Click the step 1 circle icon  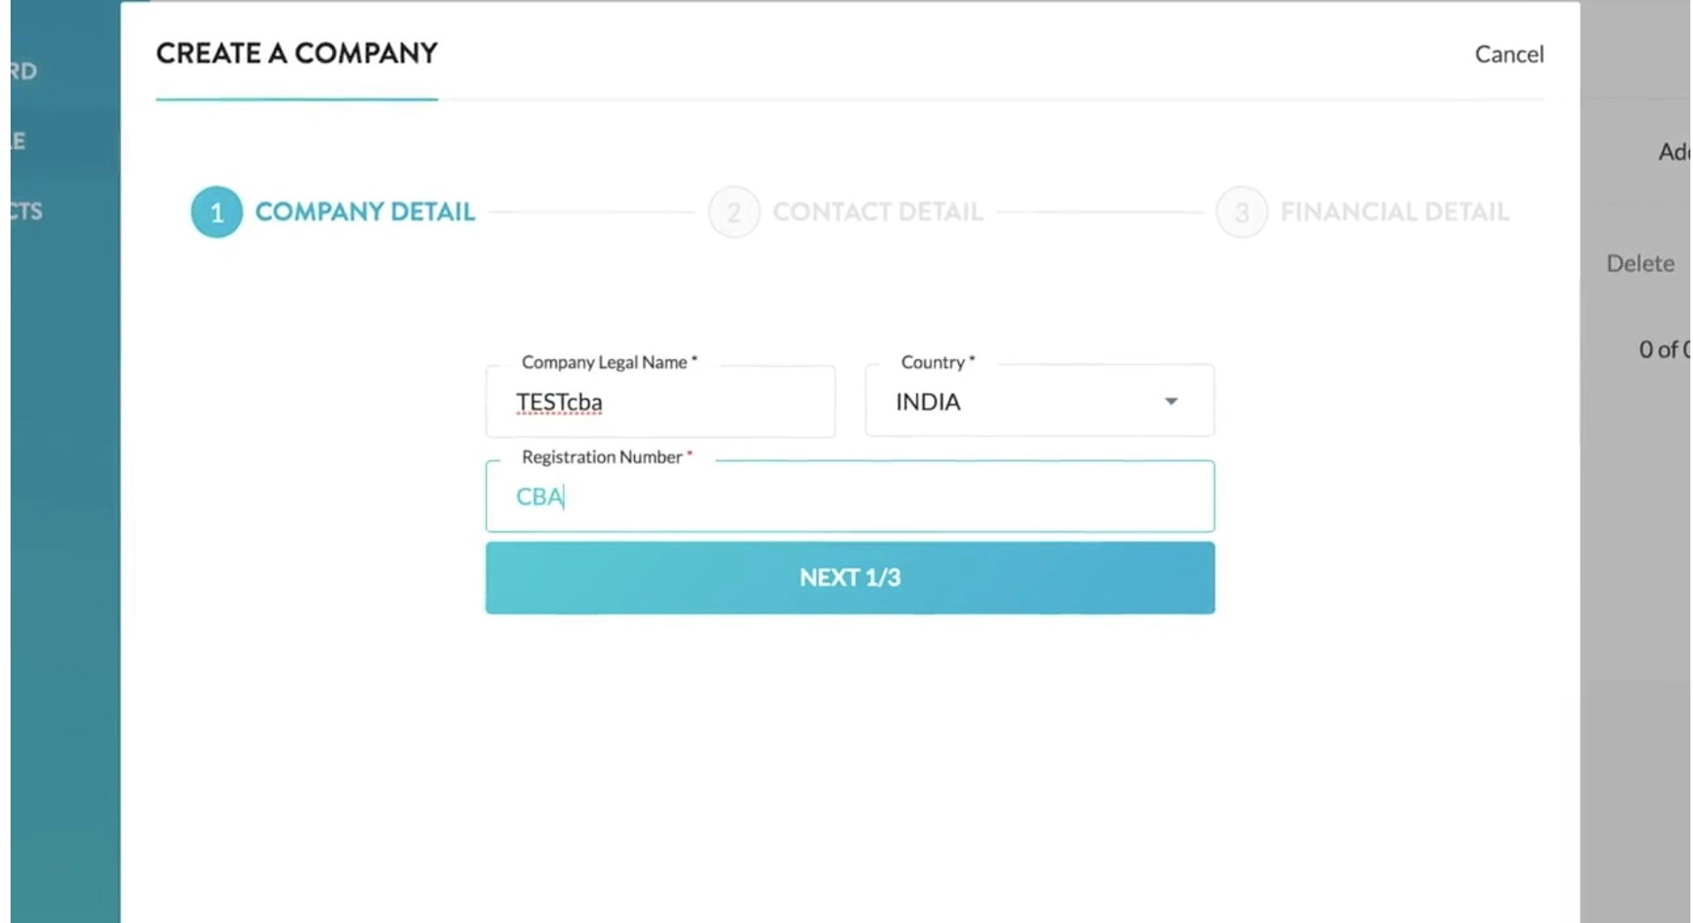pyautogui.click(x=216, y=212)
